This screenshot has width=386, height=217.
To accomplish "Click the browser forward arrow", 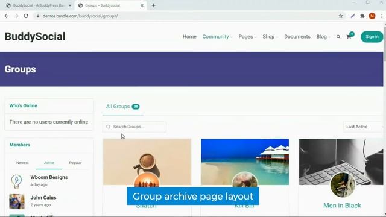I will point(16,16).
